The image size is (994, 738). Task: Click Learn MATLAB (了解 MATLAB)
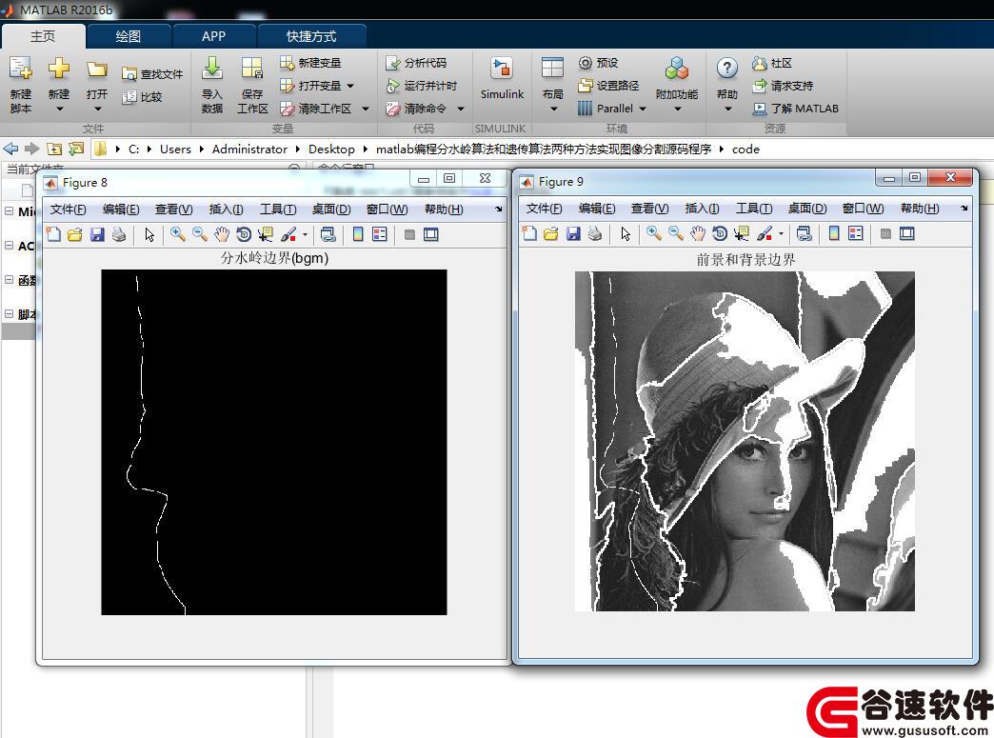796,109
